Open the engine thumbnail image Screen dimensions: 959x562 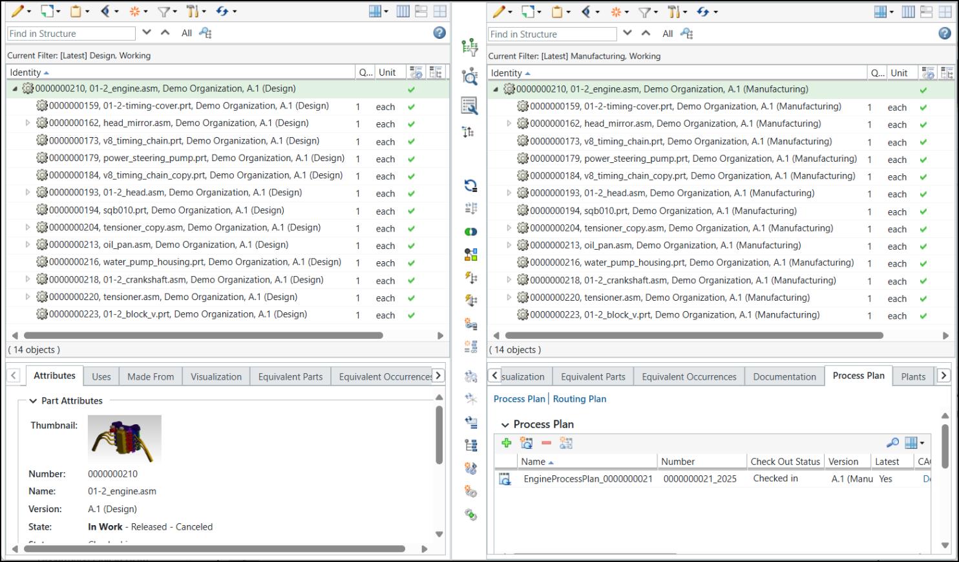(x=125, y=438)
